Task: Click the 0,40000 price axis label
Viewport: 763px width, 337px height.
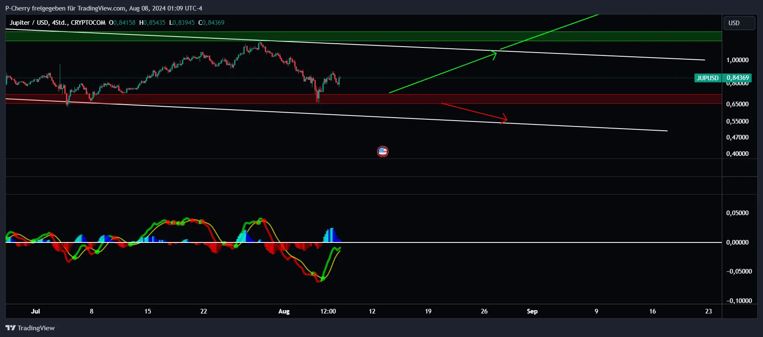Action: click(x=737, y=154)
